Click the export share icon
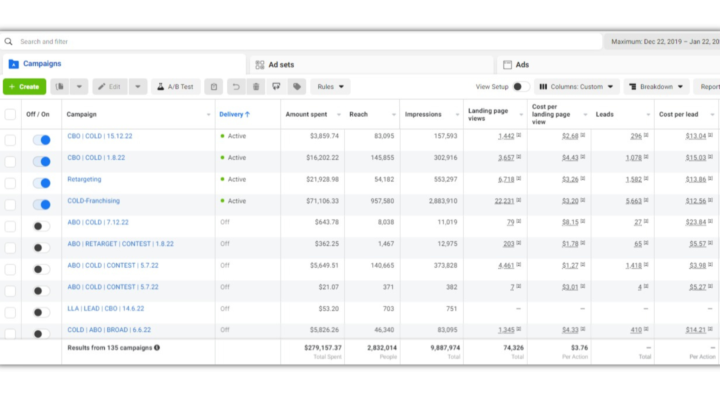Viewport: 720px width, 405px height. click(x=276, y=87)
